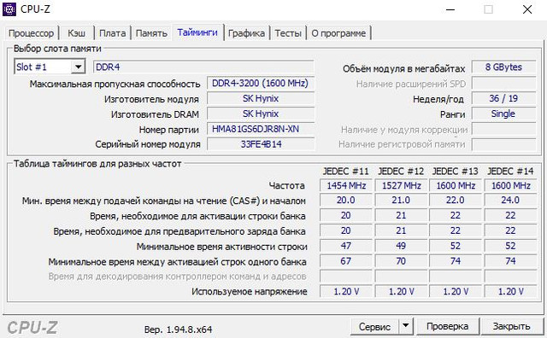Click the CAS latency 21.0 cell
Screen dimensions: 547x338
coord(401,201)
